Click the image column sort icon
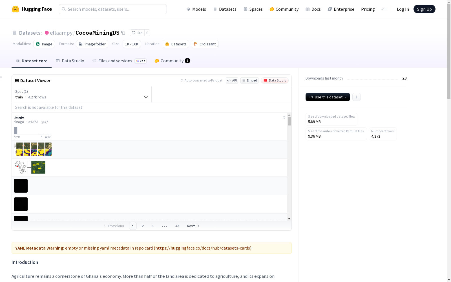 284,117
